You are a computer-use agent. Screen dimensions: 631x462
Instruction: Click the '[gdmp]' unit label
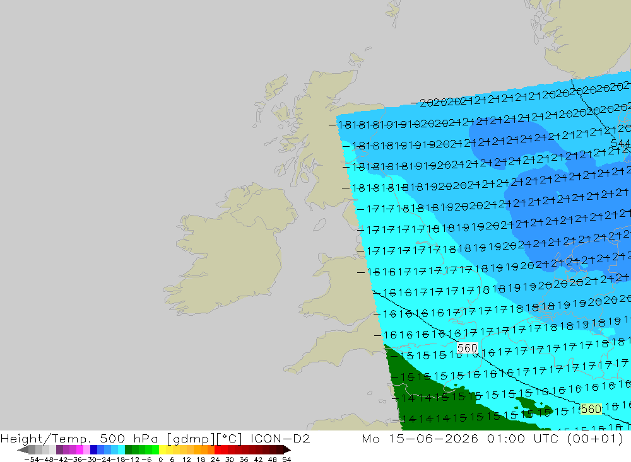[191, 438]
